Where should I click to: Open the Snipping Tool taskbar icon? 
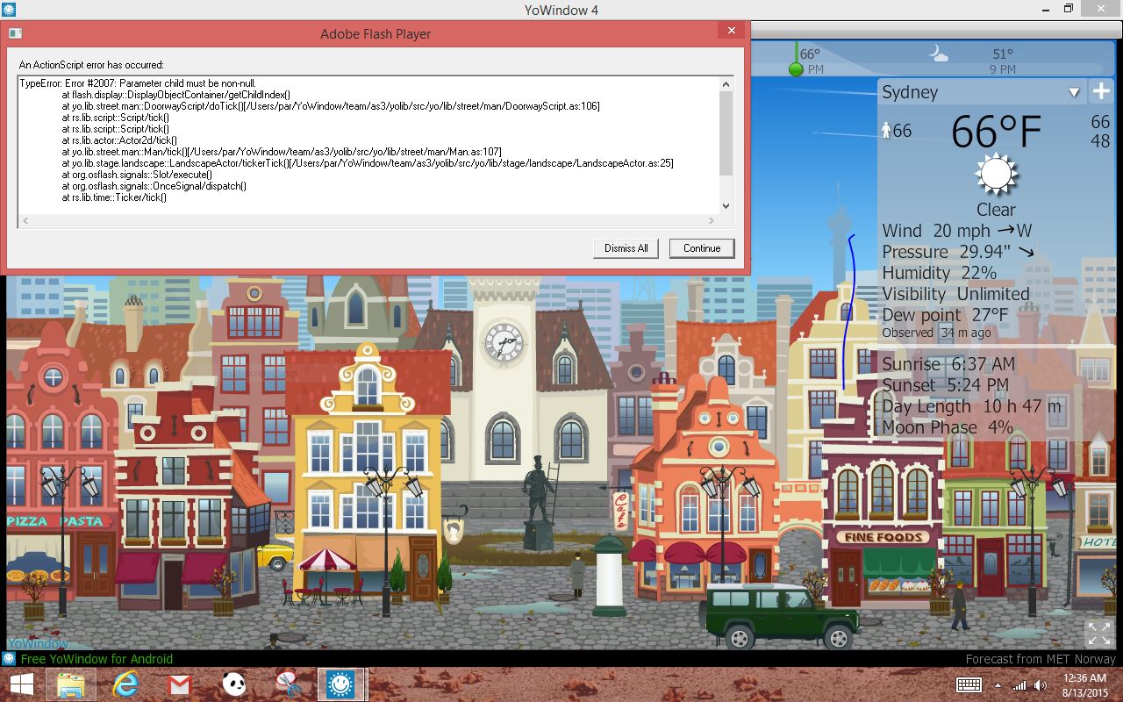click(x=287, y=684)
